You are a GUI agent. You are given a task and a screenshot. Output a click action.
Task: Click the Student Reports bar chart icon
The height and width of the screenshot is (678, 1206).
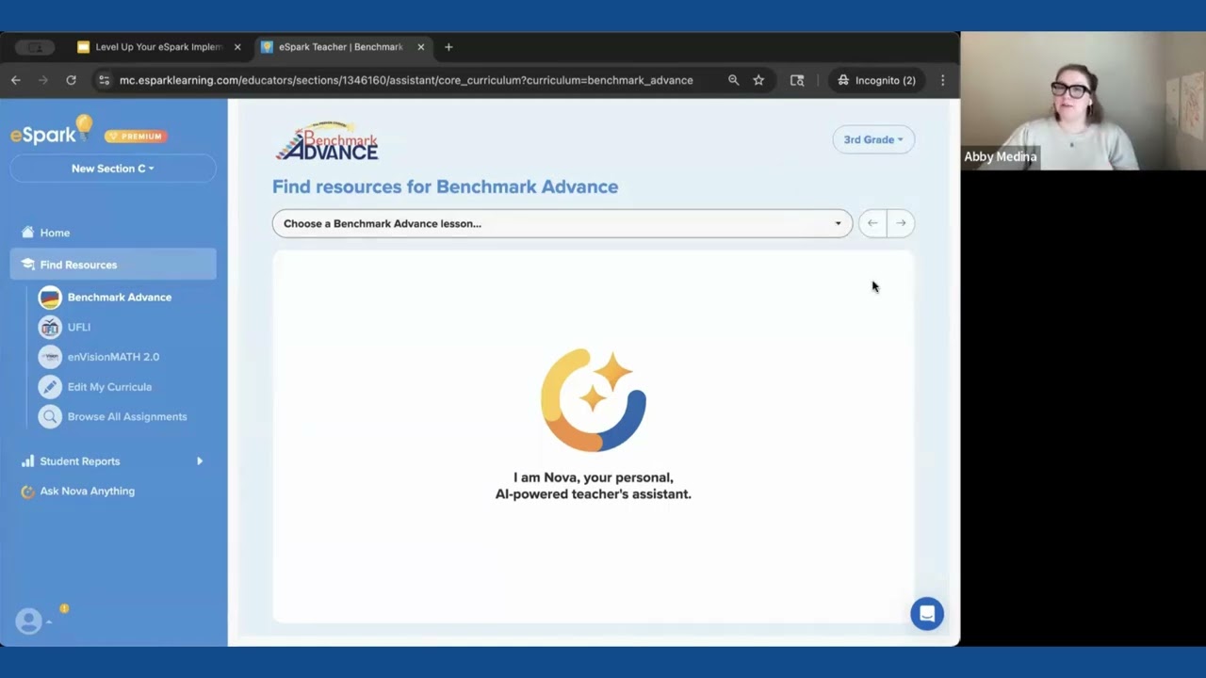(x=27, y=461)
